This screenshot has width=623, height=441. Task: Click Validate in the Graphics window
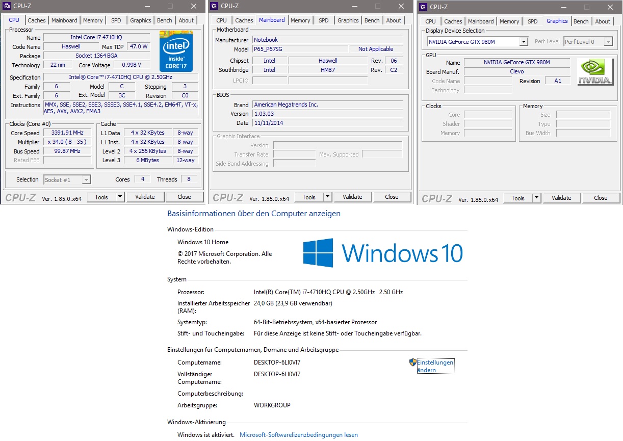[561, 198]
